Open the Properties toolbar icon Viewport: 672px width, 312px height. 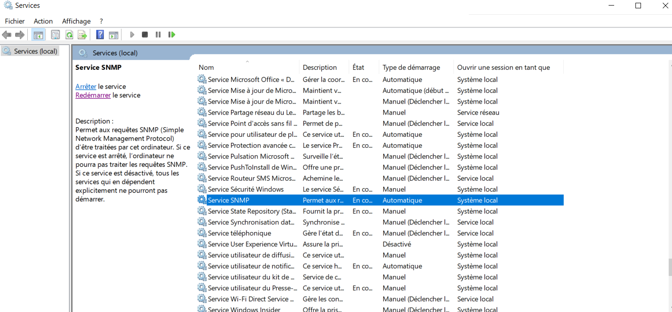pyautogui.click(x=56, y=35)
